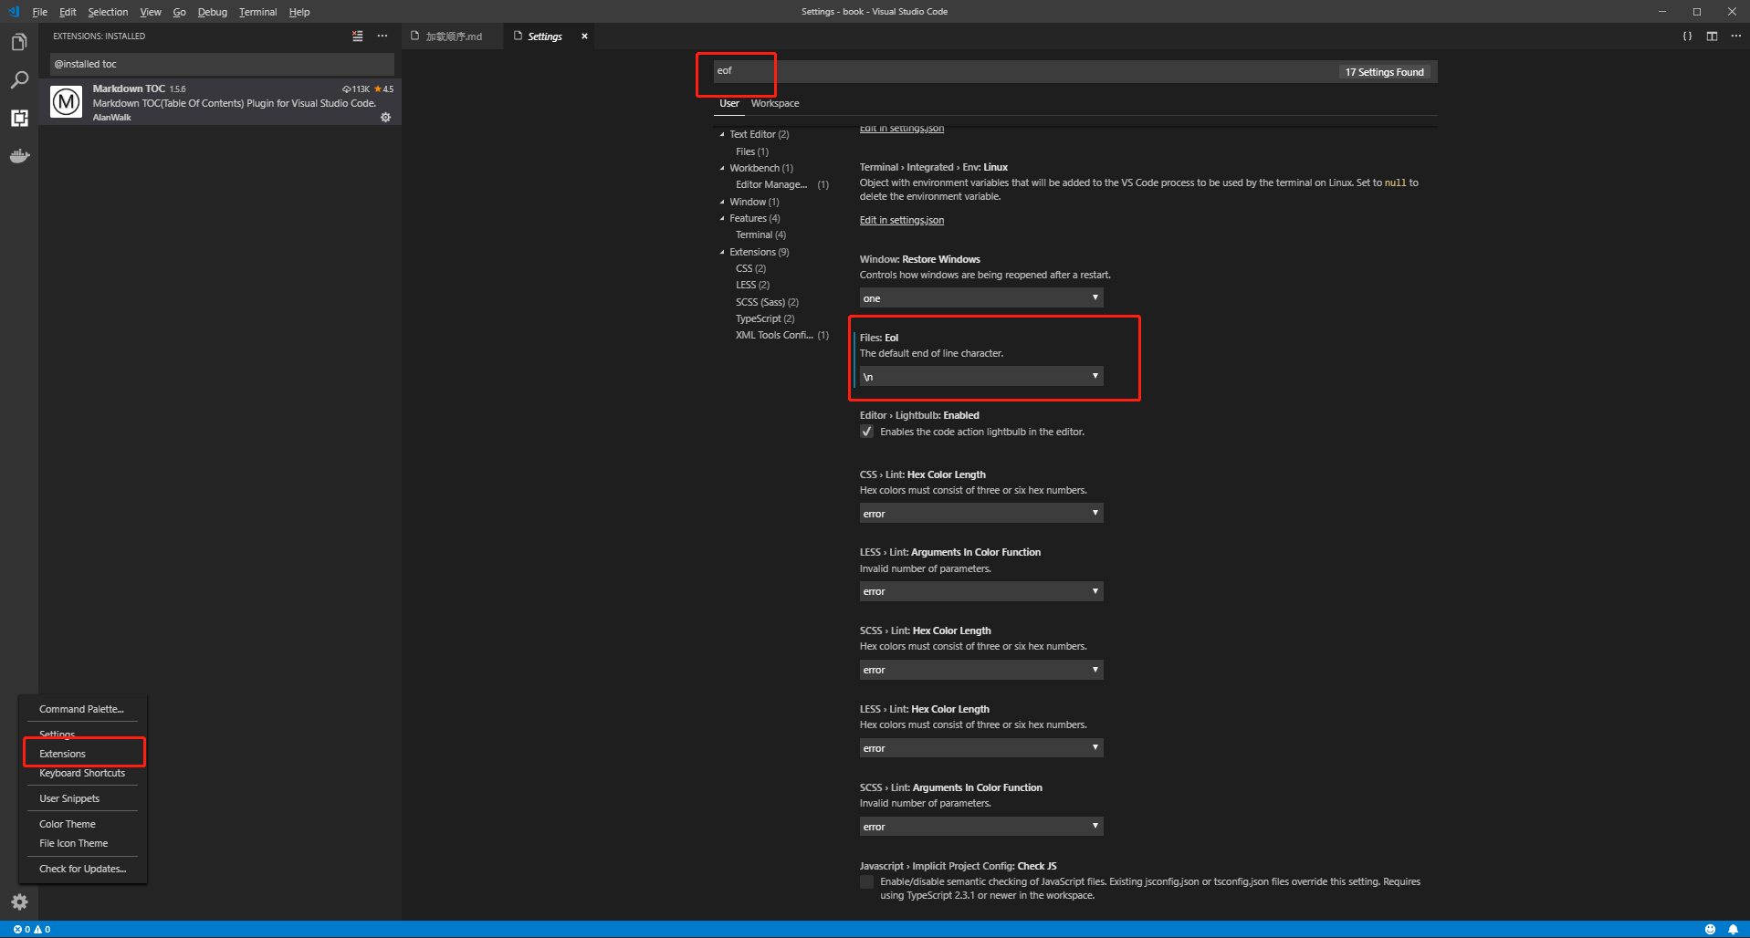Split the editor to the right

point(1712,36)
